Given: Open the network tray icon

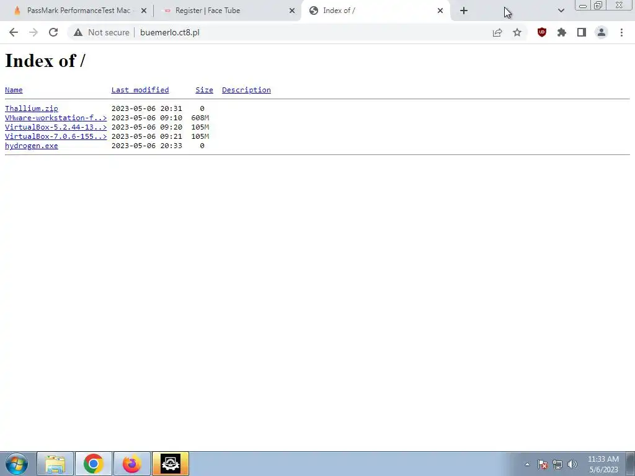Looking at the screenshot, I should [557, 464].
